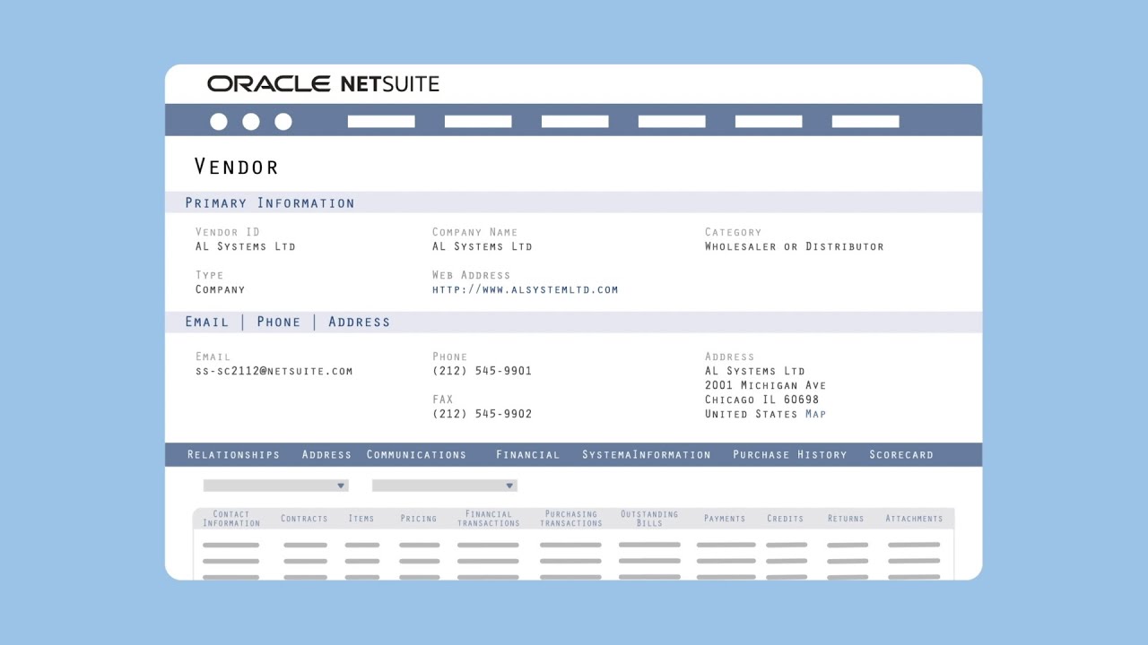Click the Returns column header
Screen dimensions: 1148x645
846,519
